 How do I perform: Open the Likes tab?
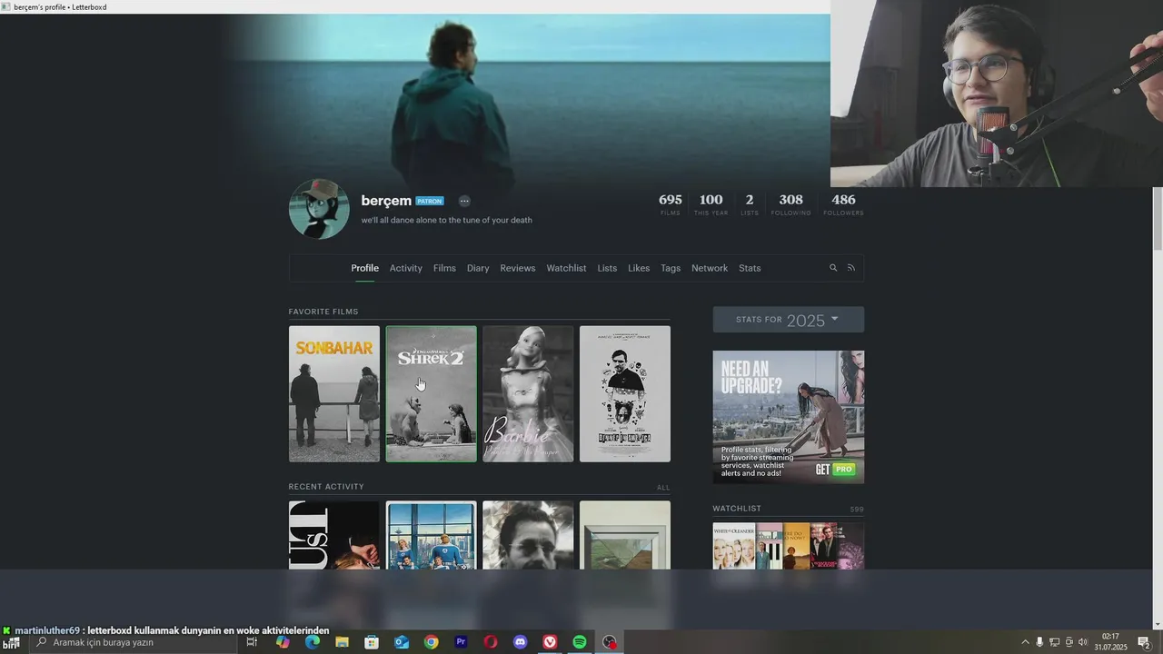coord(639,268)
